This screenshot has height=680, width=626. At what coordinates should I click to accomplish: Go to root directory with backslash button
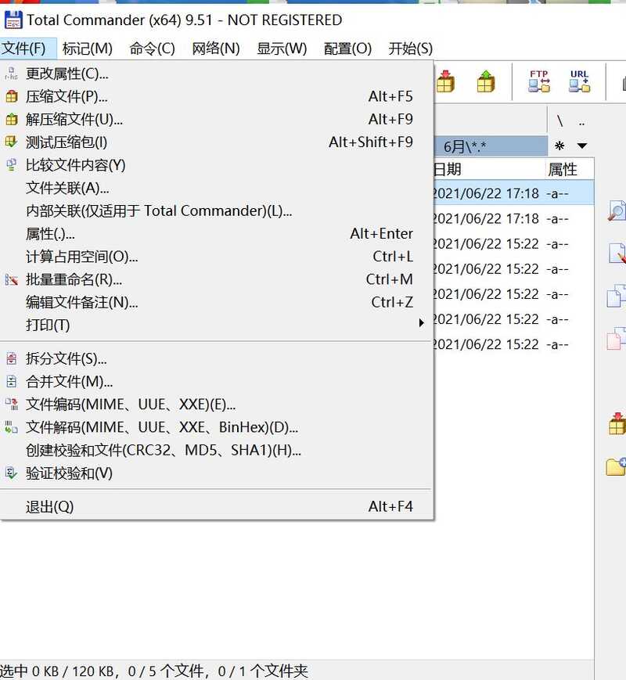coord(560,121)
